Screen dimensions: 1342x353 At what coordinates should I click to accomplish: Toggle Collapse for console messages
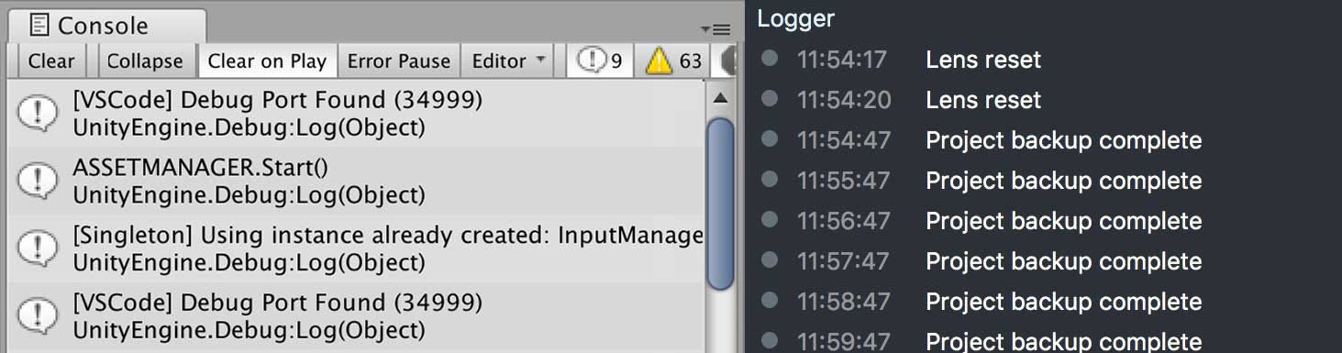pos(145,61)
